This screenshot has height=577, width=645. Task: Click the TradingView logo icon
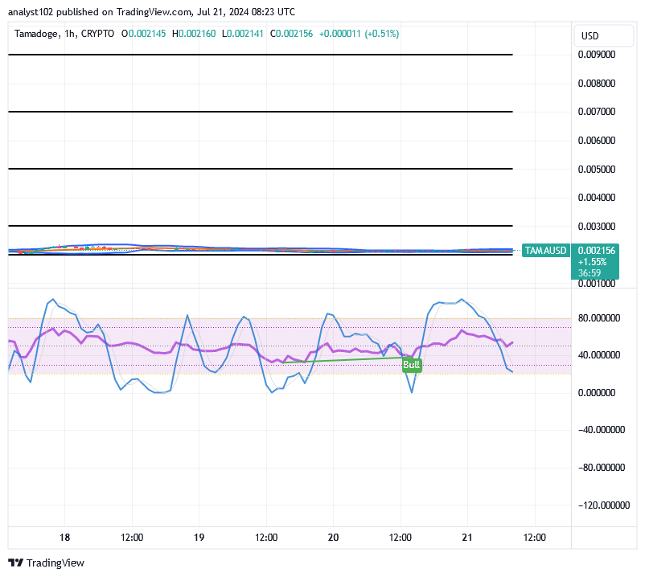pyautogui.click(x=15, y=563)
